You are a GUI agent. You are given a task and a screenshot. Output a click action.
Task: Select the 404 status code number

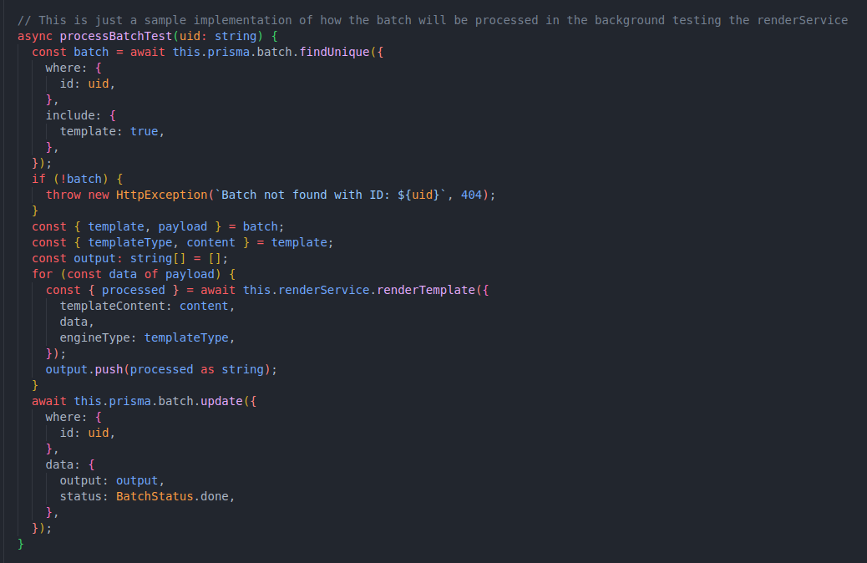471,195
